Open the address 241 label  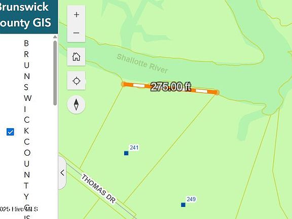coord(134,148)
